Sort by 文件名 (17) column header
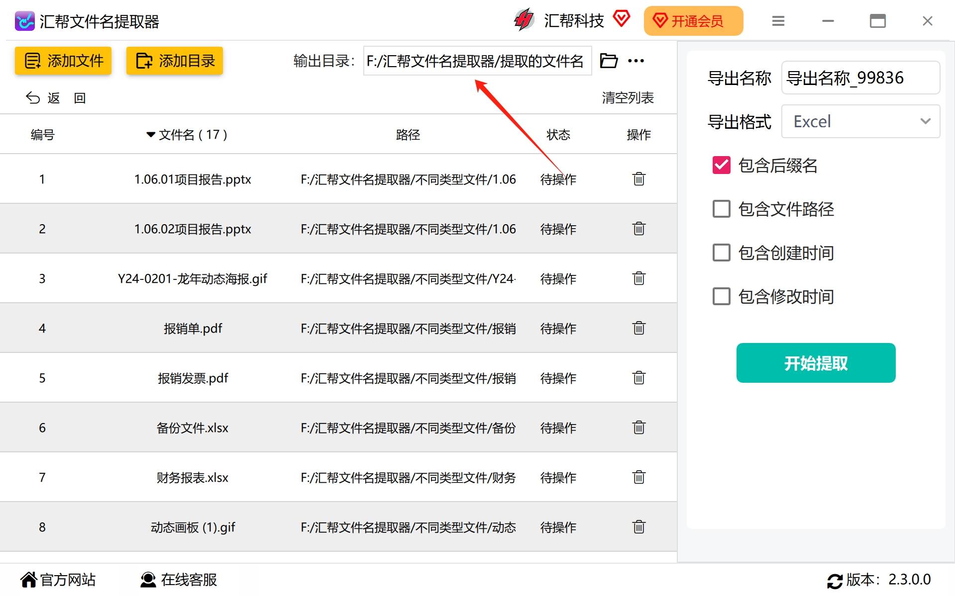 (x=187, y=135)
